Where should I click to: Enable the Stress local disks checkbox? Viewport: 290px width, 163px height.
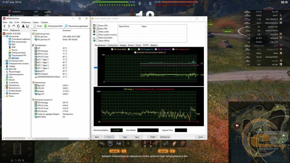[98, 38]
